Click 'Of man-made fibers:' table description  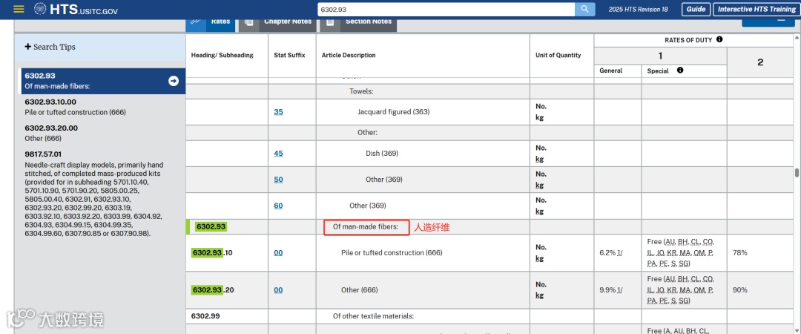coord(365,226)
